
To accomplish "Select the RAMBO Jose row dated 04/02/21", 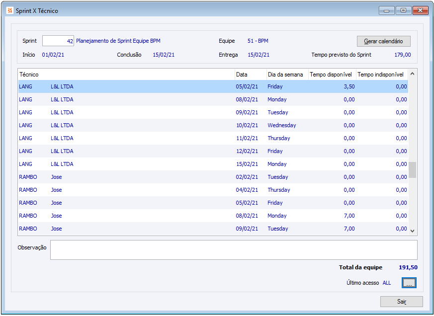I will point(213,190).
